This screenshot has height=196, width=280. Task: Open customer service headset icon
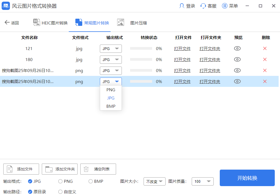[x=203, y=6]
